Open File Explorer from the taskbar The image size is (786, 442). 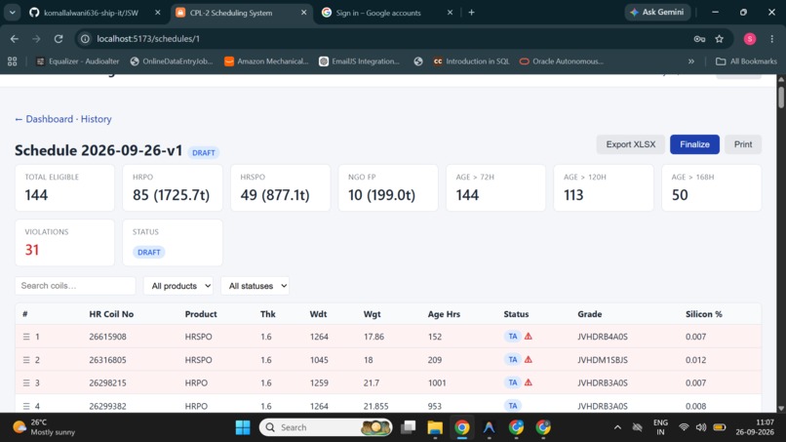tap(435, 427)
